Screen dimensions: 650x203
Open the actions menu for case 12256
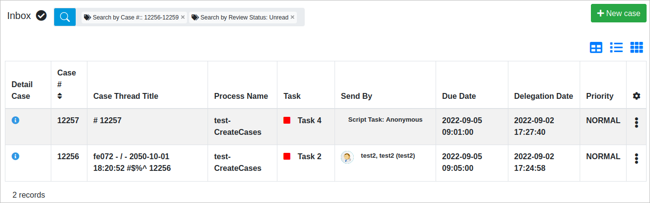coord(636,158)
